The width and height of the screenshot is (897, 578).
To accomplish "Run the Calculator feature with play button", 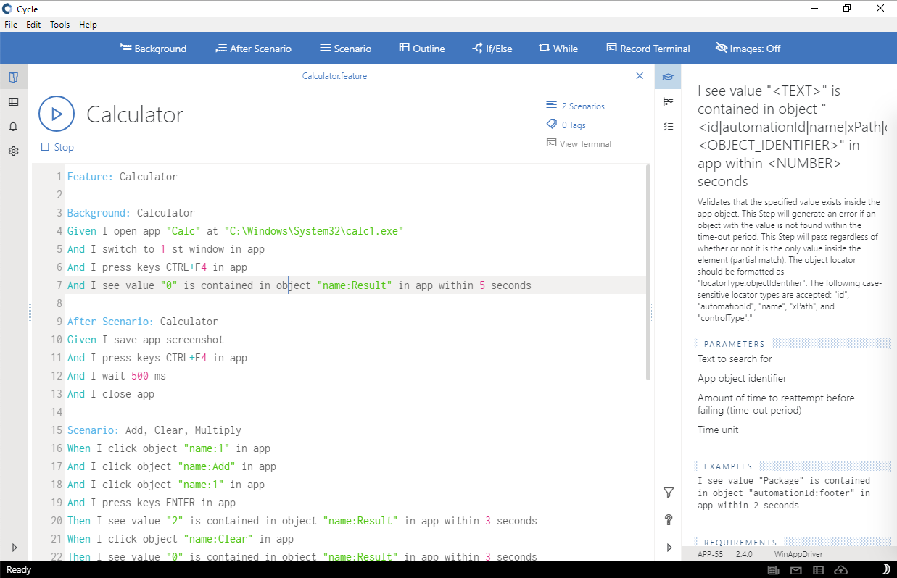I will click(x=57, y=114).
